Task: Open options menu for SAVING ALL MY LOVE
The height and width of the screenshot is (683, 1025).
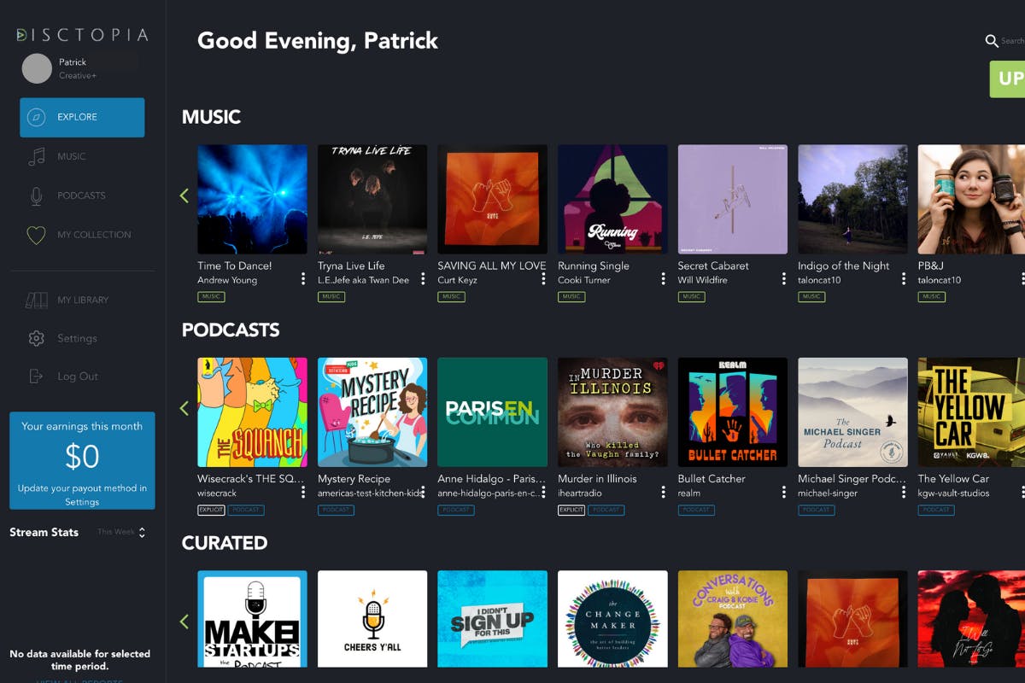Action: click(543, 279)
